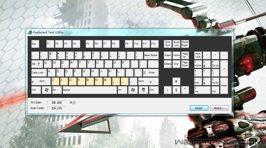The image size is (266, 148).
Task: Click the question mark slash key
Action: (x=133, y=81)
